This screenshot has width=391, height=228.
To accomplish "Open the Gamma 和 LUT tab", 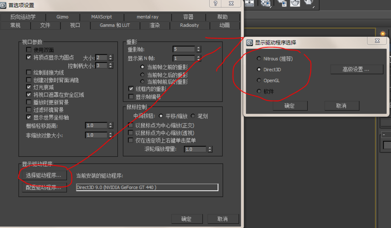I will [x=115, y=26].
